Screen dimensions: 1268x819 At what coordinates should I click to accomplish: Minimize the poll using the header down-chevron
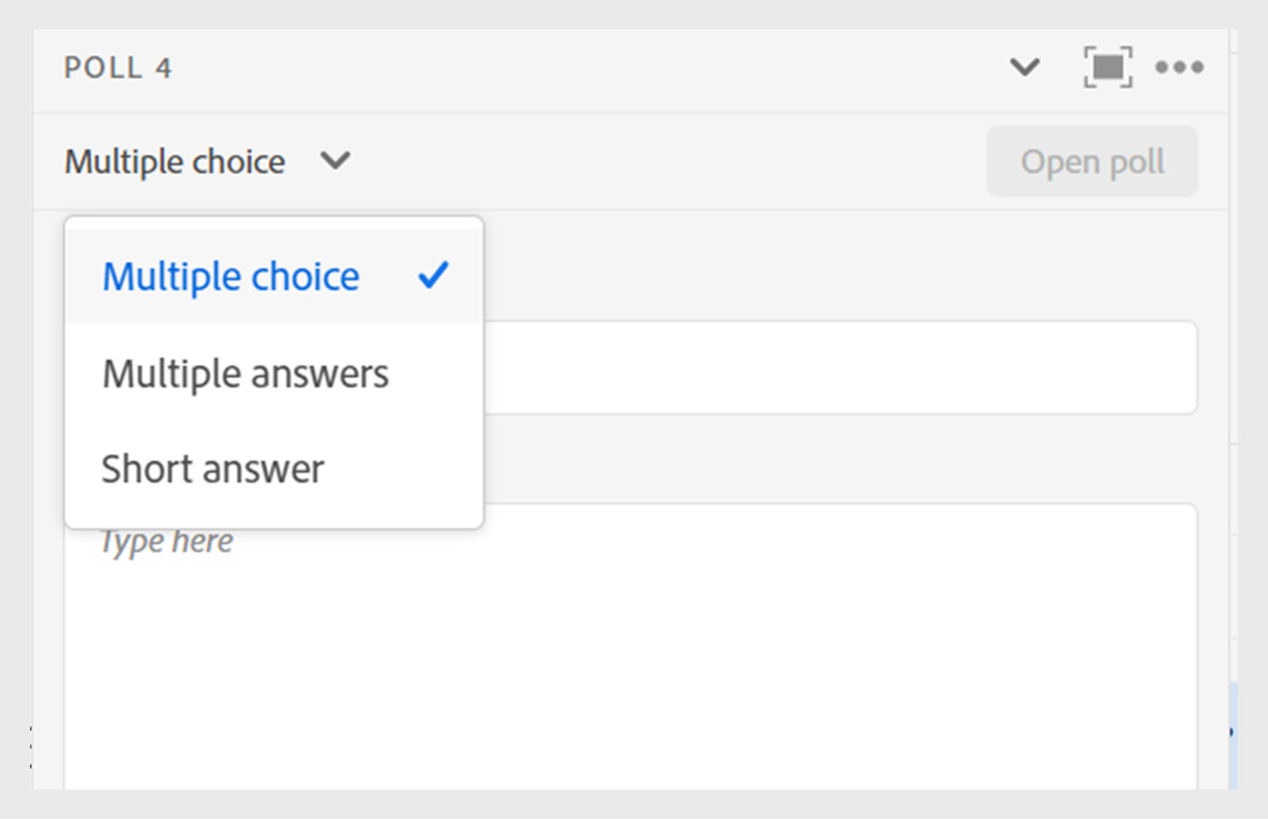click(1024, 67)
